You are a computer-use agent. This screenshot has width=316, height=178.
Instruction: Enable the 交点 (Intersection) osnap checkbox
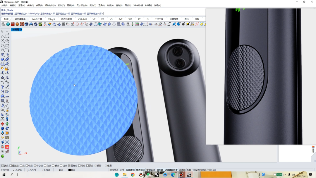point(45,166)
